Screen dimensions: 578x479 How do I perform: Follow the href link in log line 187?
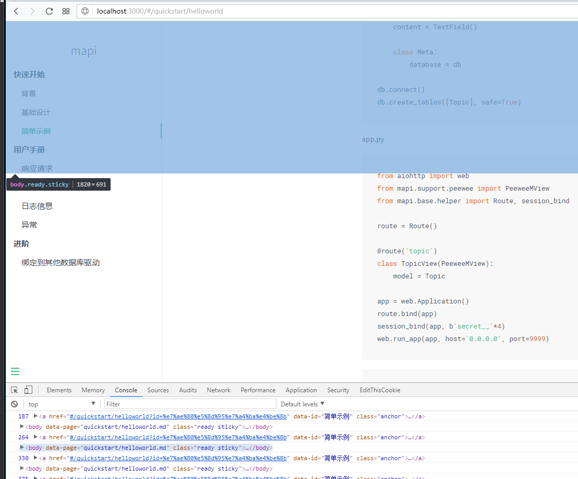point(178,416)
